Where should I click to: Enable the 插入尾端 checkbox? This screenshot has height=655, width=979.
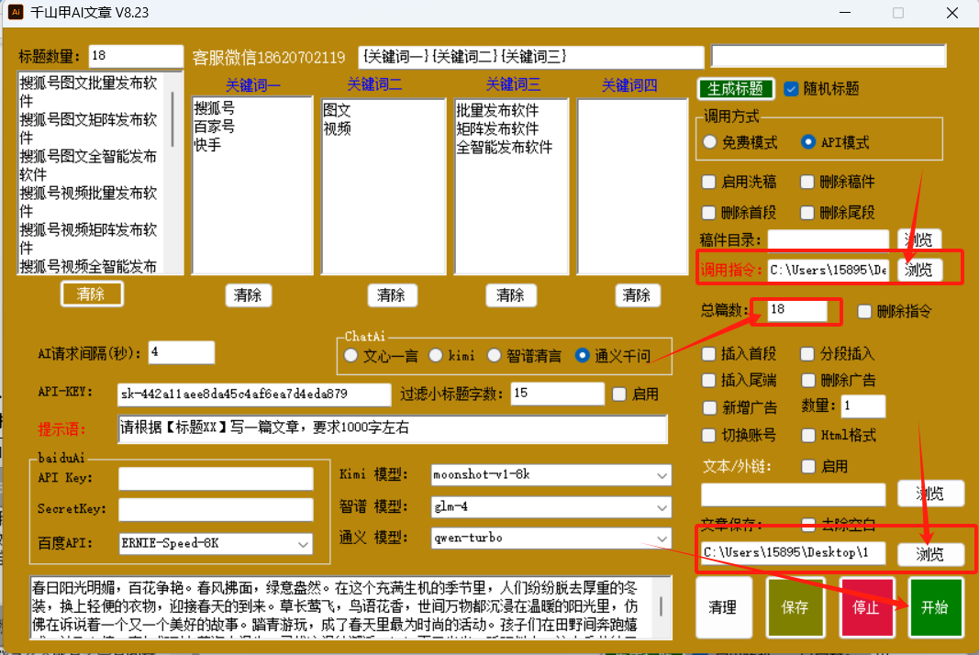click(708, 381)
